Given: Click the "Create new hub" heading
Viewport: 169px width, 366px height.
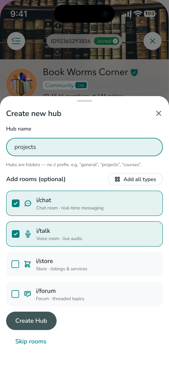Looking at the screenshot, I should tap(34, 113).
